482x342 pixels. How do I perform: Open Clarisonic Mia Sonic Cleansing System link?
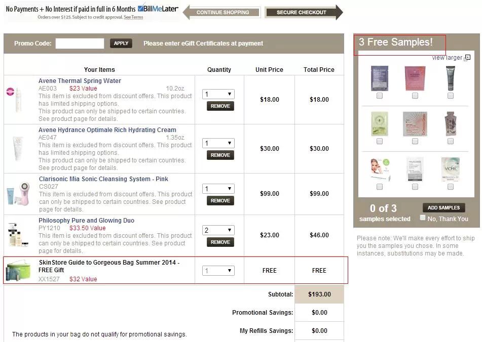click(x=103, y=179)
